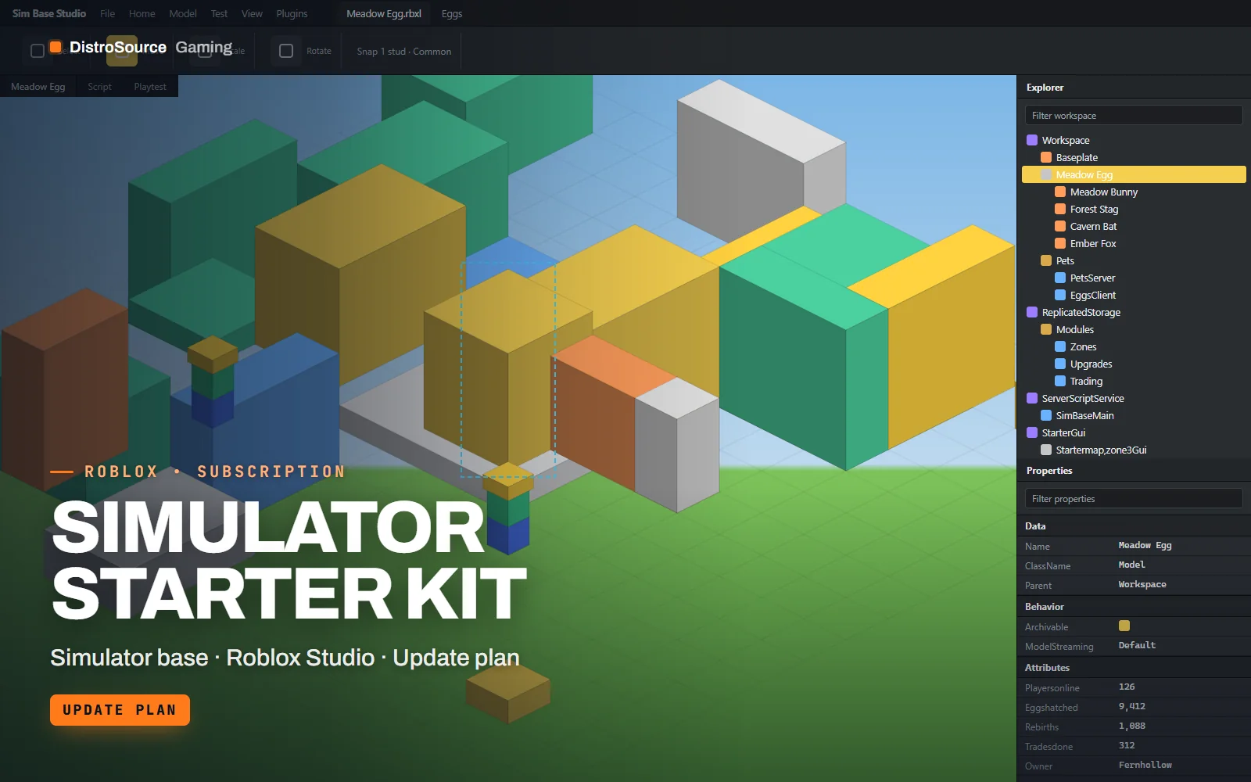Screen dimensions: 1251x782
Task: Select the Meadow Egg viewport tab
Action: tap(38, 87)
